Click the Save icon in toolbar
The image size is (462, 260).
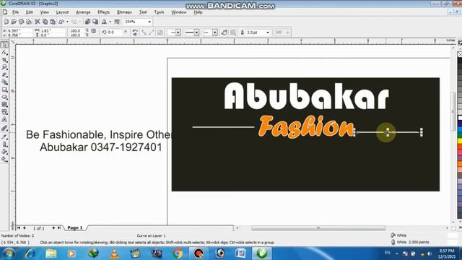(21, 22)
